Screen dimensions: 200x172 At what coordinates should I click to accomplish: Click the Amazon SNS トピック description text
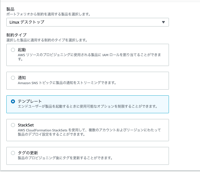[67, 83]
